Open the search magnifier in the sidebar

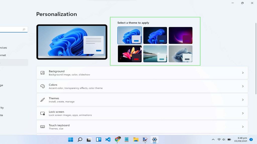click(24, 29)
